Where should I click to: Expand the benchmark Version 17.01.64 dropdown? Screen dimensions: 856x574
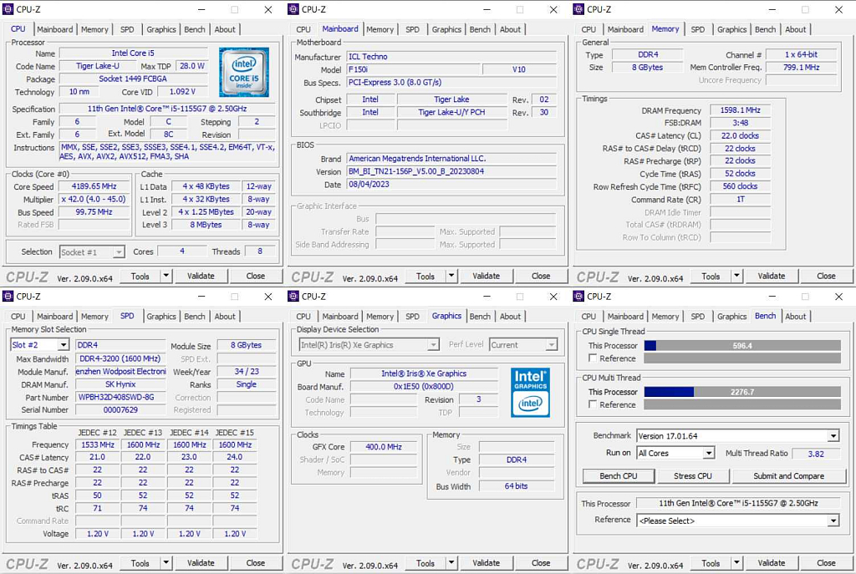pos(833,436)
